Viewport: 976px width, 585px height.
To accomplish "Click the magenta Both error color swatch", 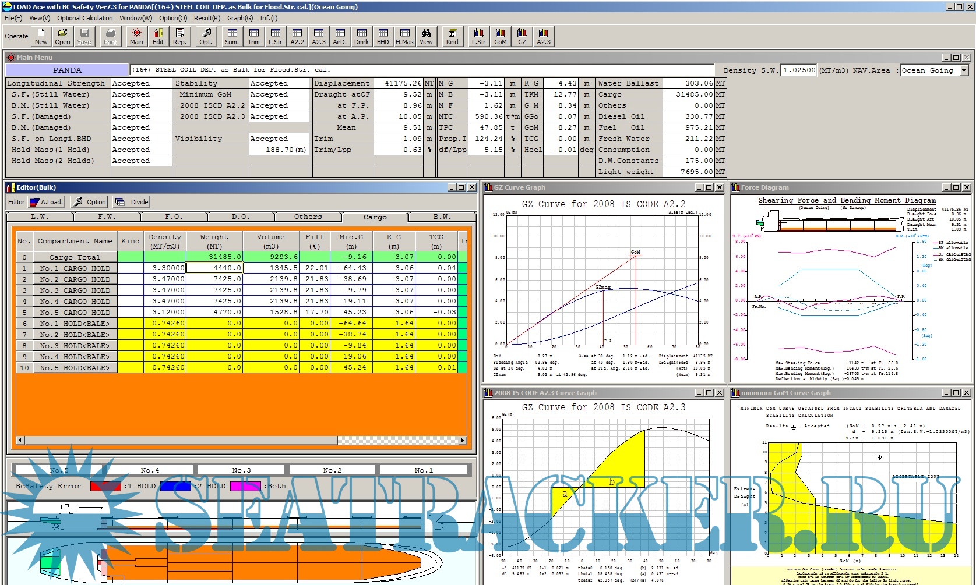I will pyautogui.click(x=245, y=487).
